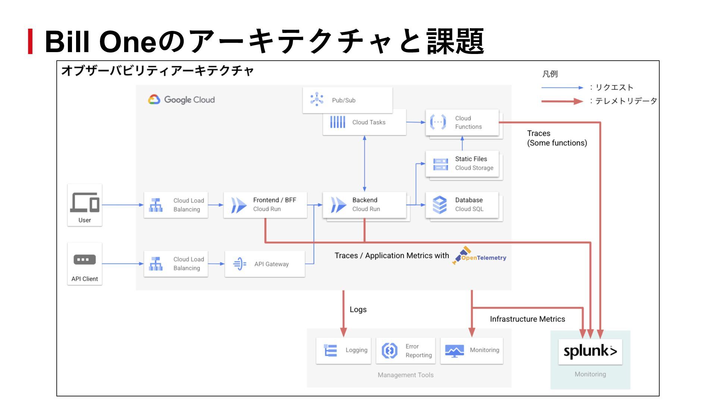The image size is (716, 402).
Task: Click the Logging icon
Action: pyautogui.click(x=330, y=350)
